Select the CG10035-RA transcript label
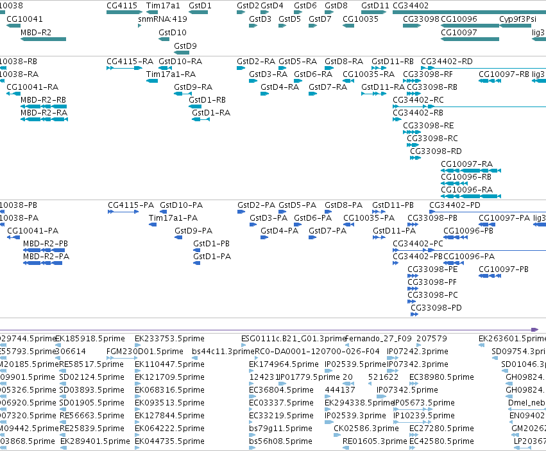 click(x=368, y=74)
